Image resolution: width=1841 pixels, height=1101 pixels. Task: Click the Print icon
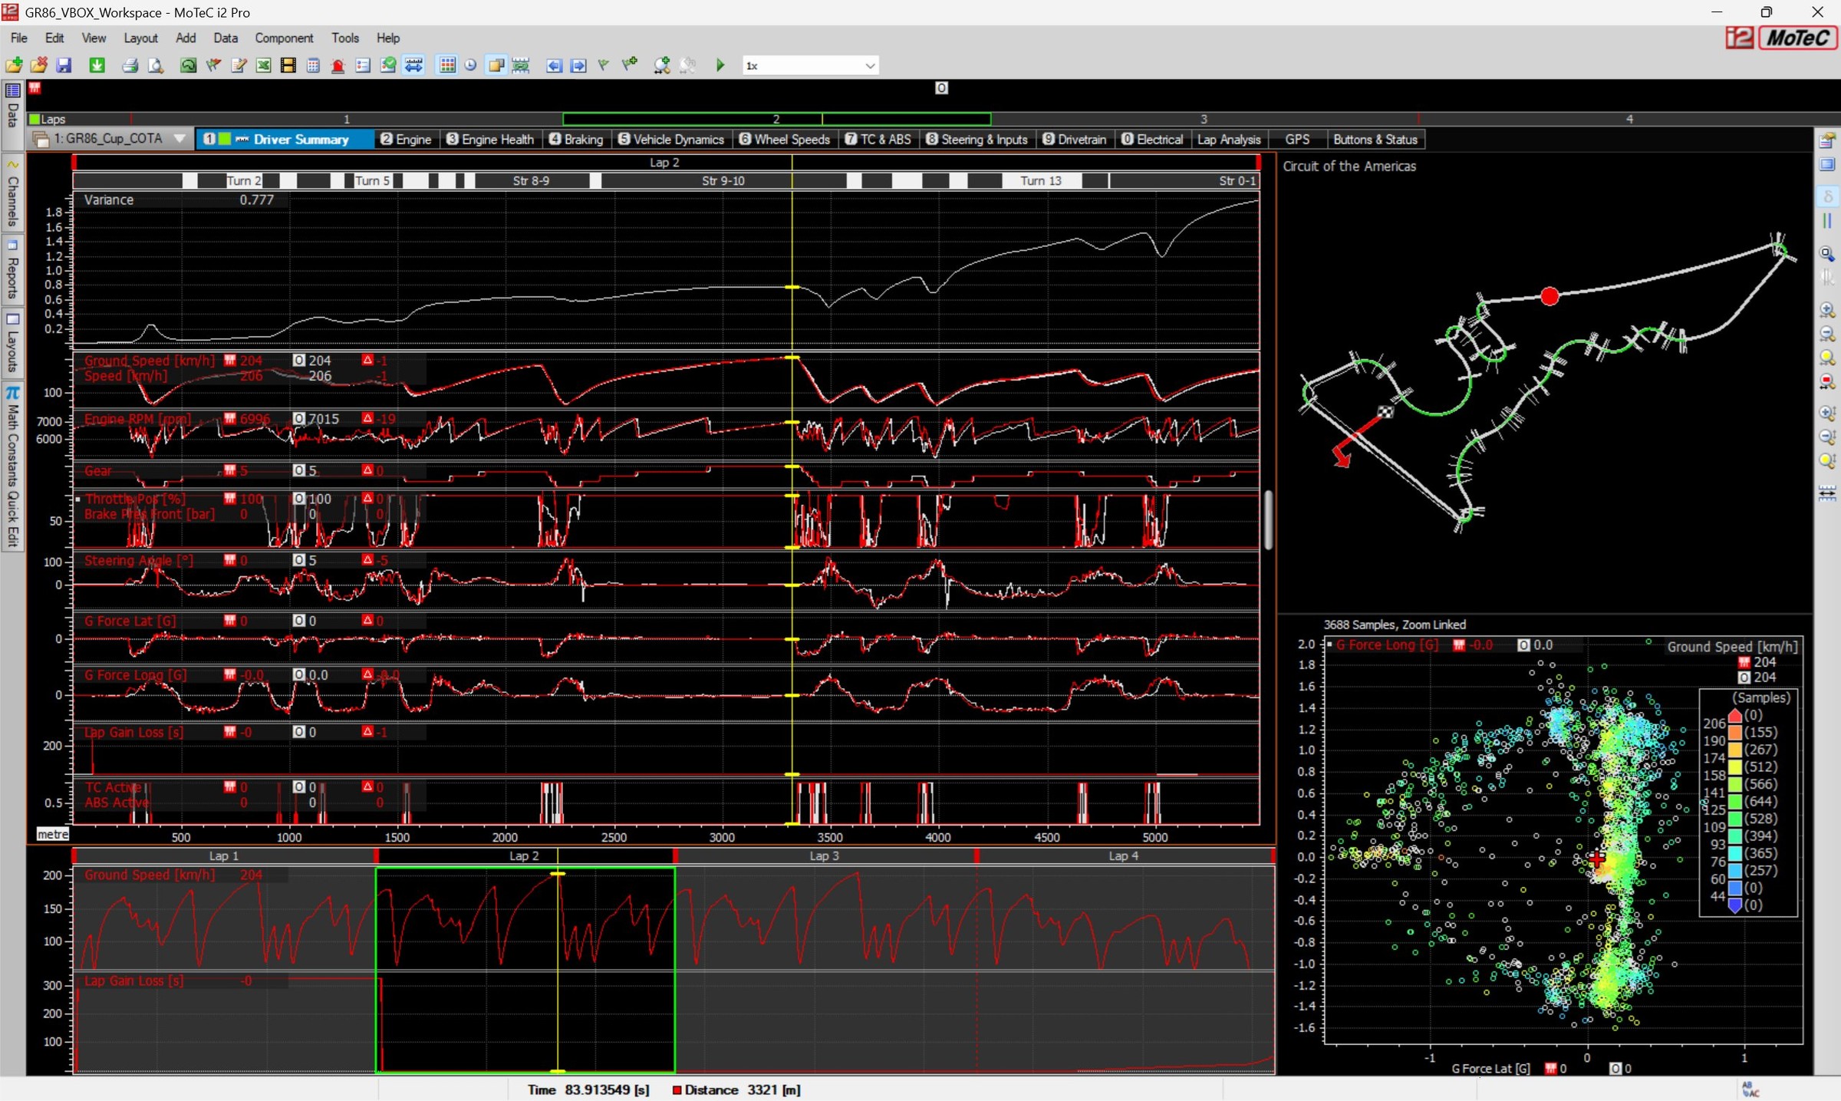[x=130, y=66]
